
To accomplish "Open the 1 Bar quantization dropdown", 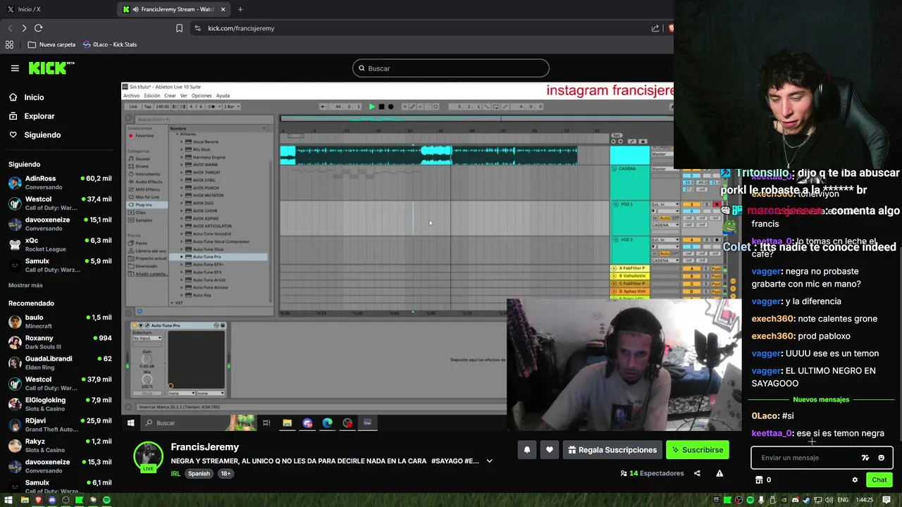I will pos(231,107).
